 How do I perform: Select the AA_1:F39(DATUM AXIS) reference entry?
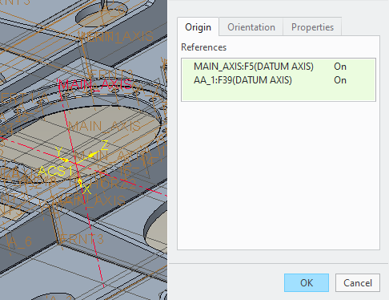[243, 80]
